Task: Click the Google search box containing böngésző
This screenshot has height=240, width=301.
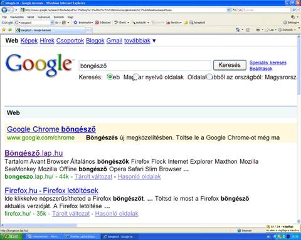Action: 145,66
